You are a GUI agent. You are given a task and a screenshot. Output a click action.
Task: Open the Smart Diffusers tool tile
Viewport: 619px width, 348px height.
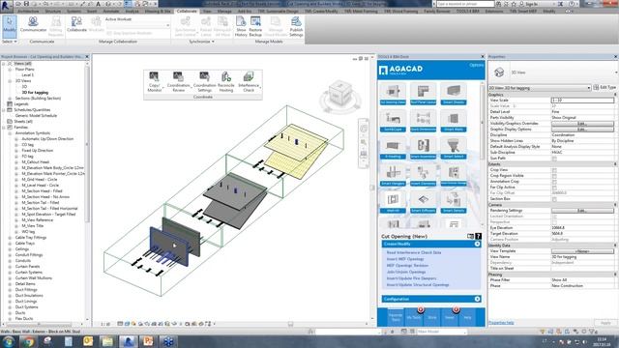point(424,202)
